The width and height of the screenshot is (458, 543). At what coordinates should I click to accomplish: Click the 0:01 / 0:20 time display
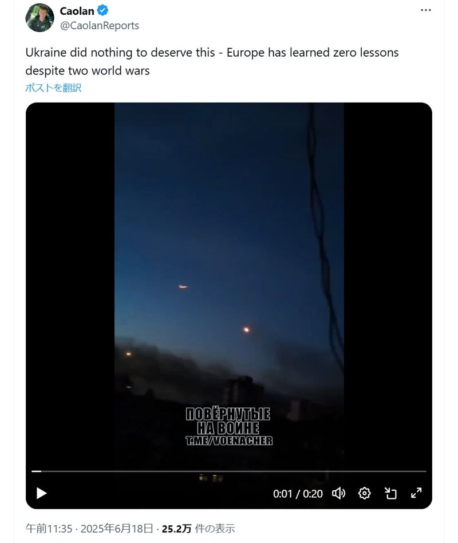click(x=298, y=494)
